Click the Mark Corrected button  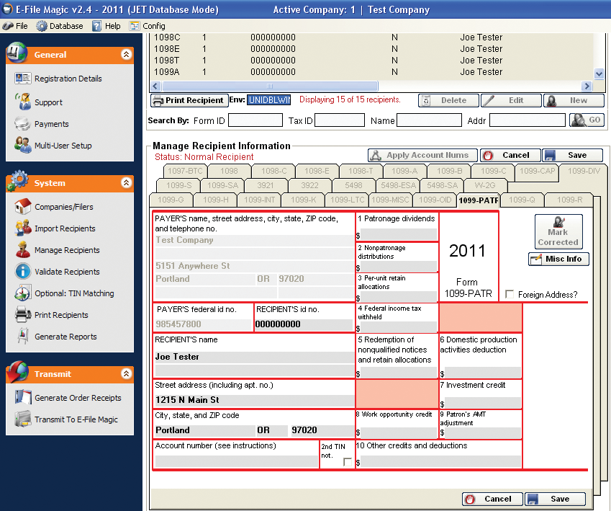558,231
